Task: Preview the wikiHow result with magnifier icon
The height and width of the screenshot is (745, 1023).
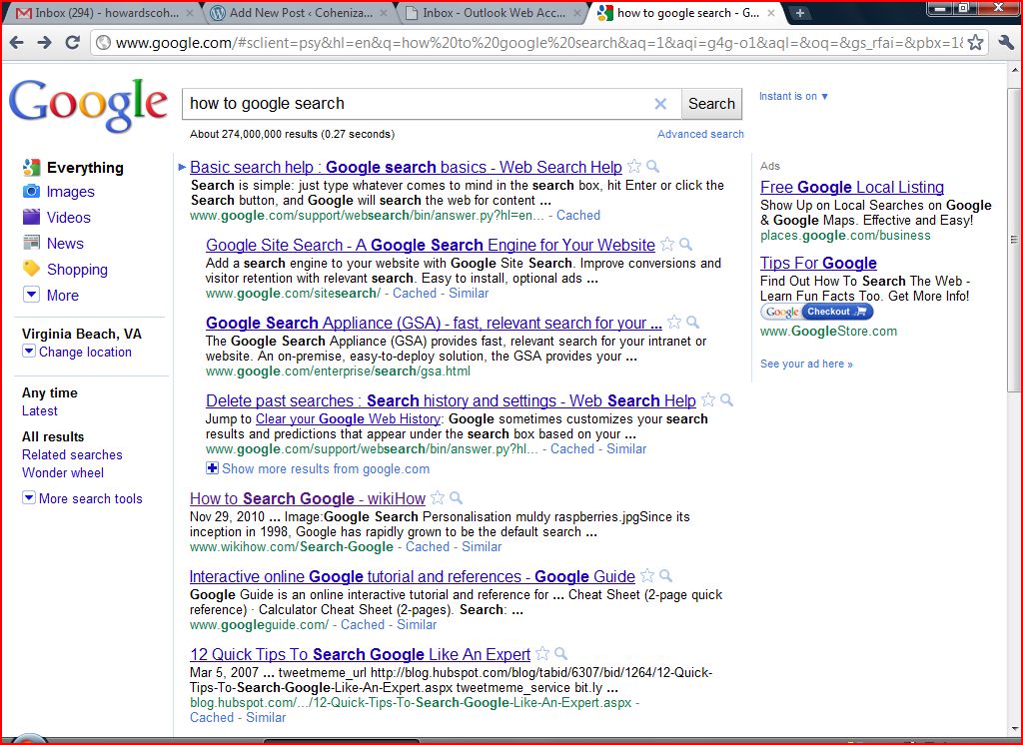Action: [456, 497]
